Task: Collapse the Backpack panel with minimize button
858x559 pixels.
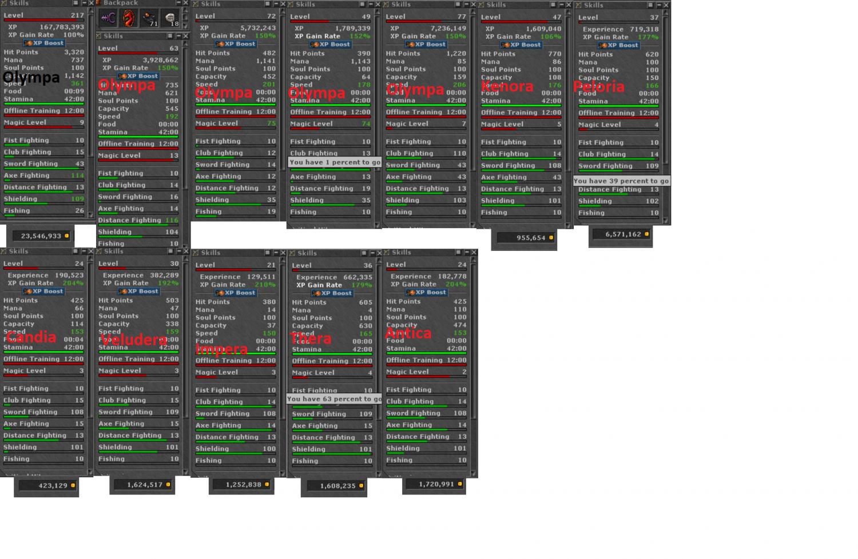Action: [177, 3]
